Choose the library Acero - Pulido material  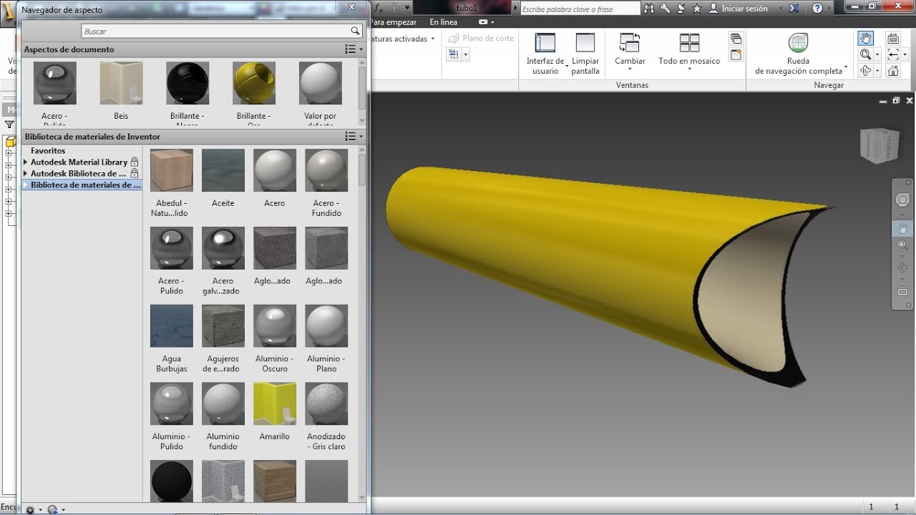172,248
